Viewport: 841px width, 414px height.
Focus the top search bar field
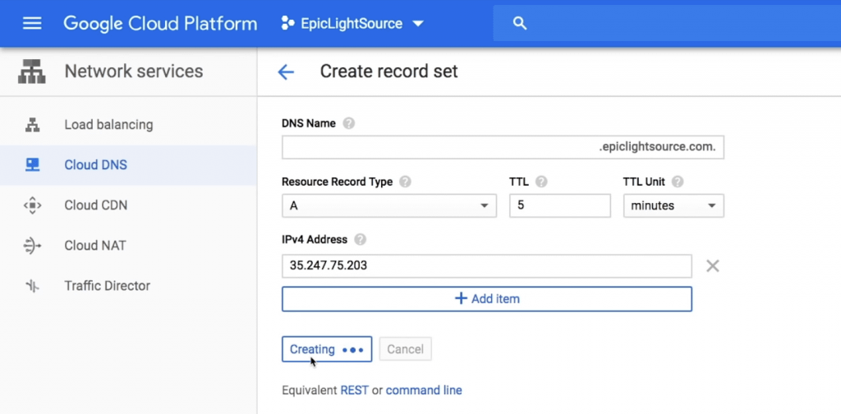(667, 24)
